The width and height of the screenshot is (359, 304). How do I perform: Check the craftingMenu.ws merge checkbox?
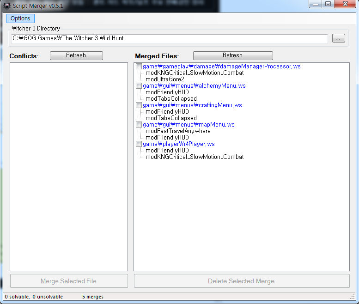click(139, 105)
